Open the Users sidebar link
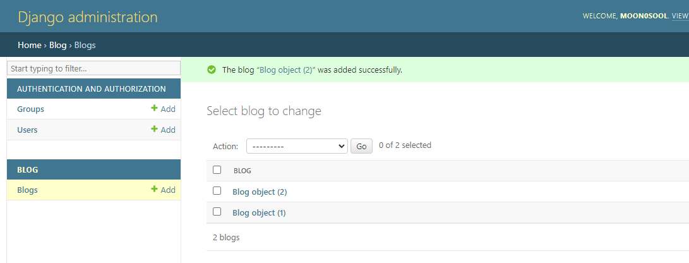The width and height of the screenshot is (689, 263). (x=27, y=130)
